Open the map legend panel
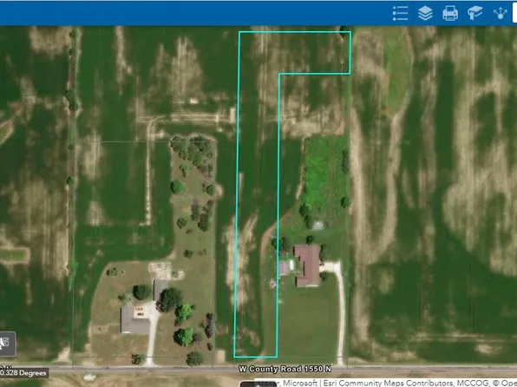This screenshot has width=517, height=387. tap(400, 13)
